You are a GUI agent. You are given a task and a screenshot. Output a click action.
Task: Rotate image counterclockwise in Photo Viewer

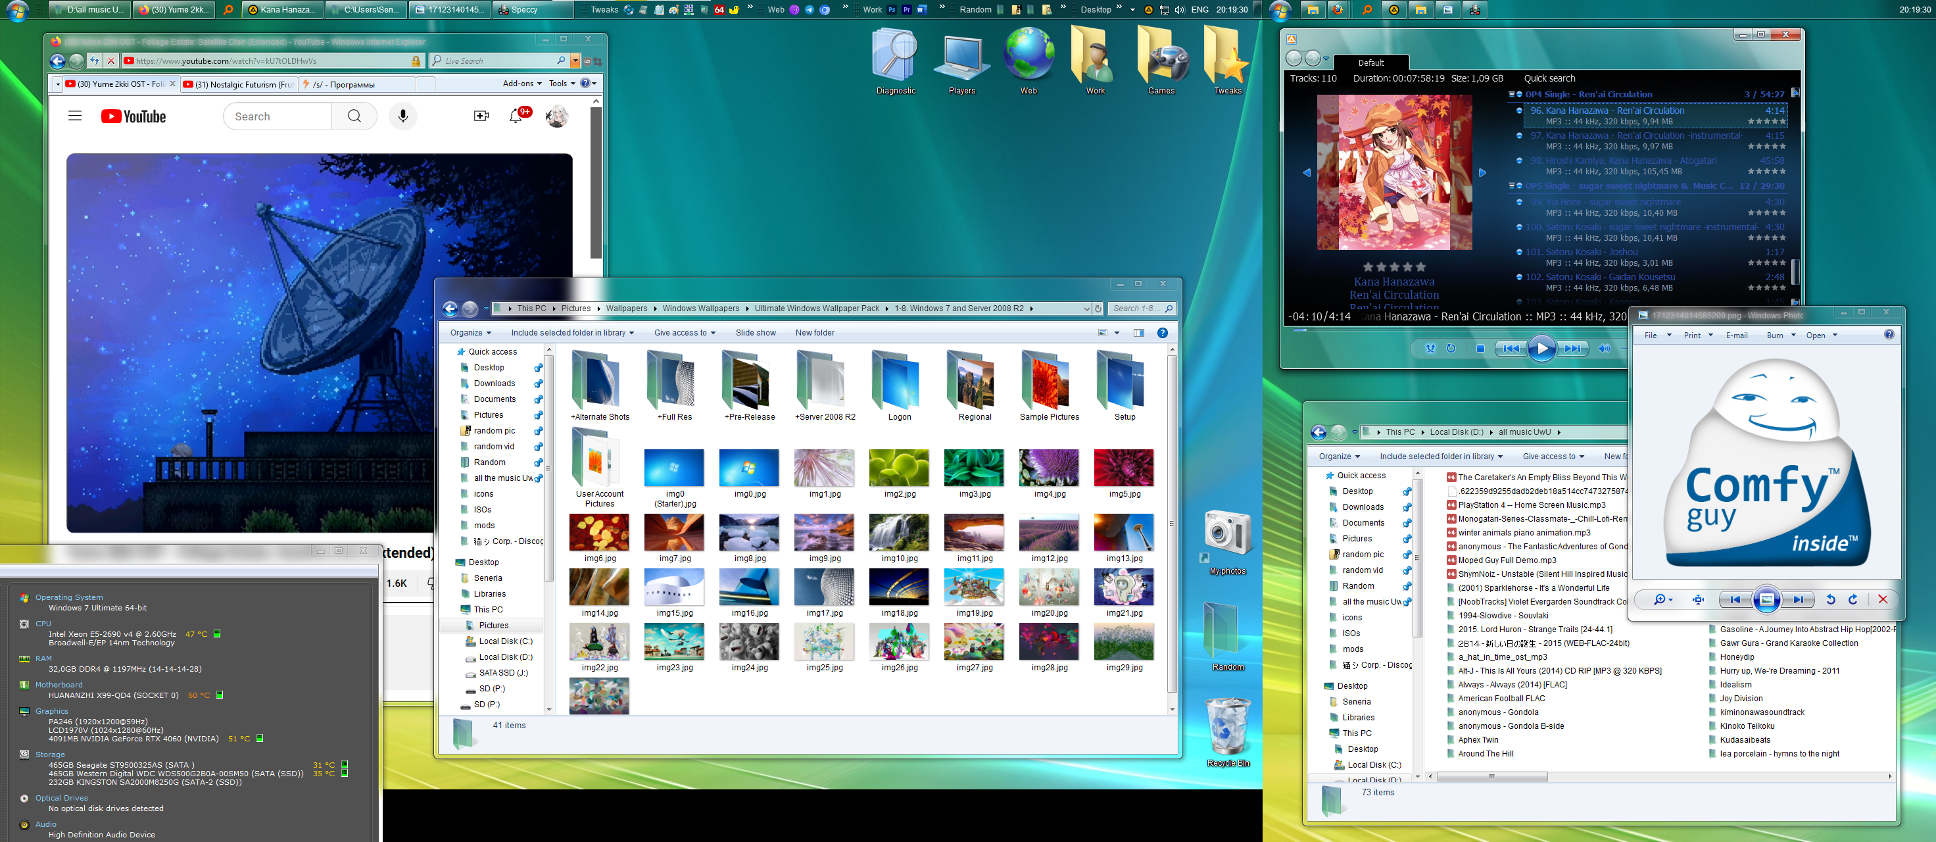pos(1831,599)
